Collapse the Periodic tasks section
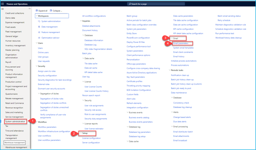Image resolution: width=256 pixels, height=150 pixels. point(169,70)
